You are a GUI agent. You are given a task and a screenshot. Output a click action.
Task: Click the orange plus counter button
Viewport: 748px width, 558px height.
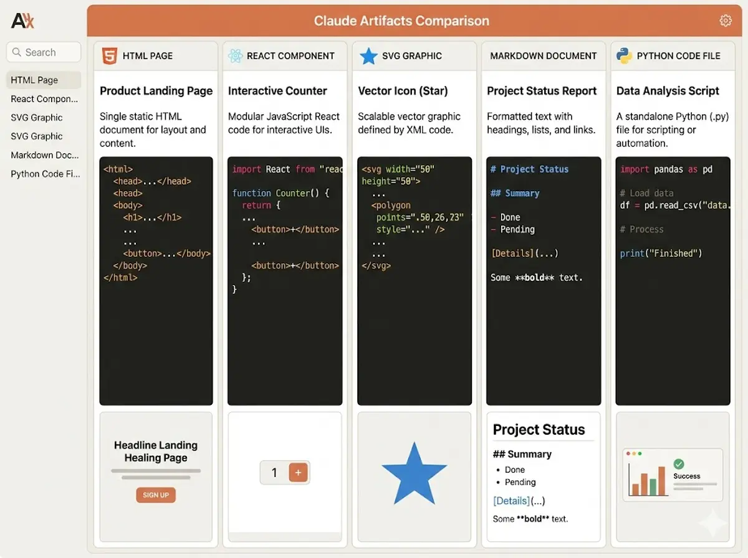(298, 473)
